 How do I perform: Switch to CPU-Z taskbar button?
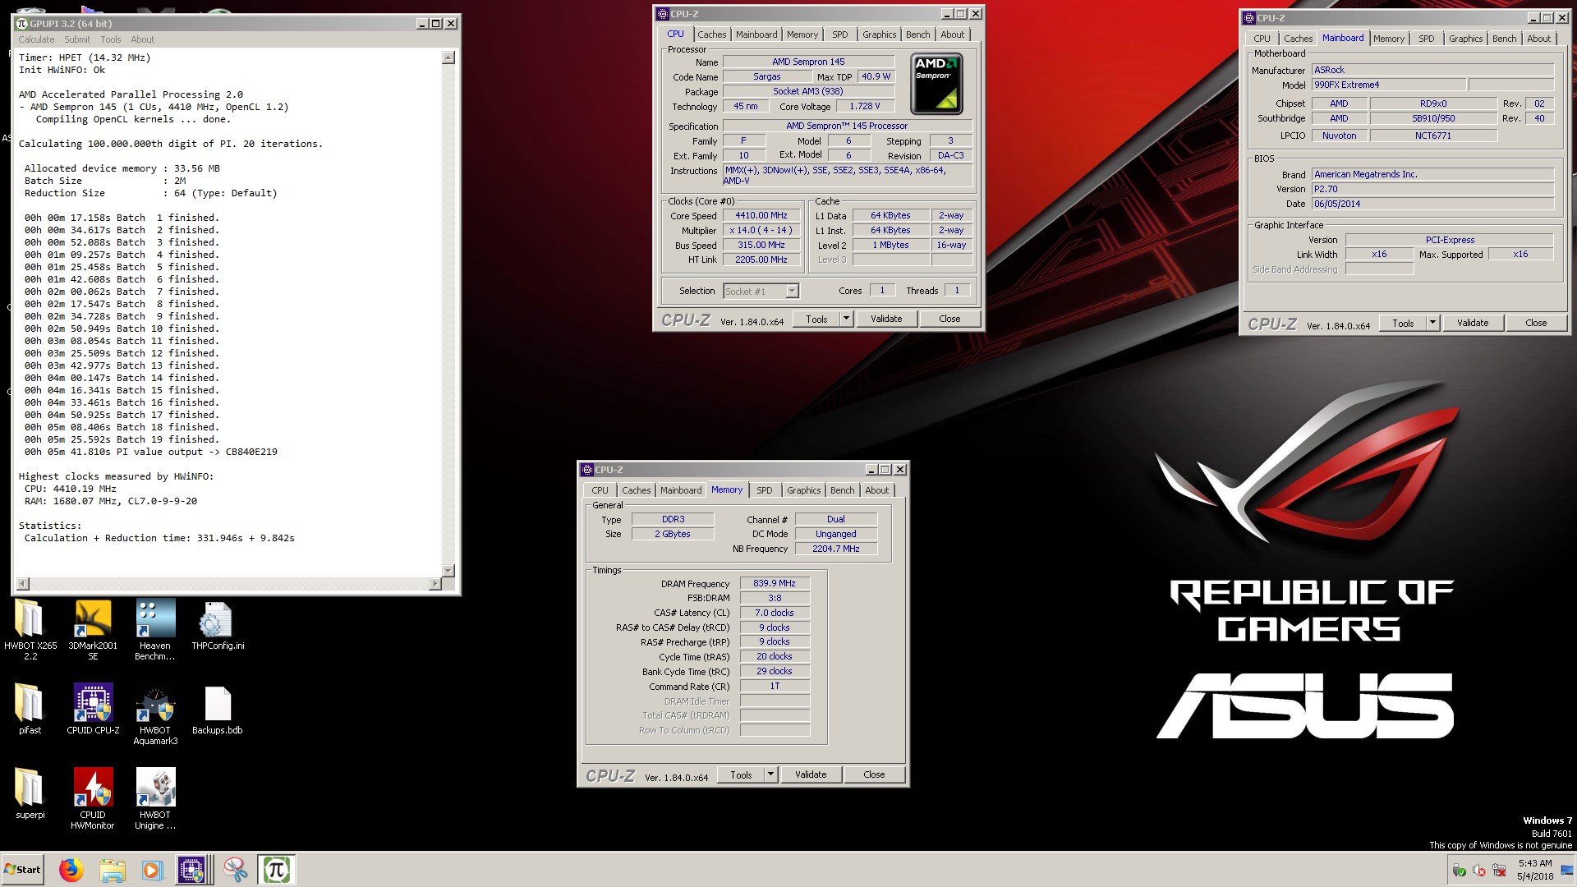[192, 870]
